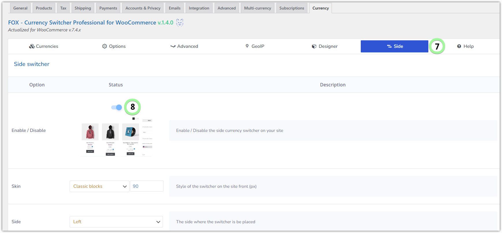502x233 pixels.
Task: Open the GeoIP section
Action: click(255, 46)
